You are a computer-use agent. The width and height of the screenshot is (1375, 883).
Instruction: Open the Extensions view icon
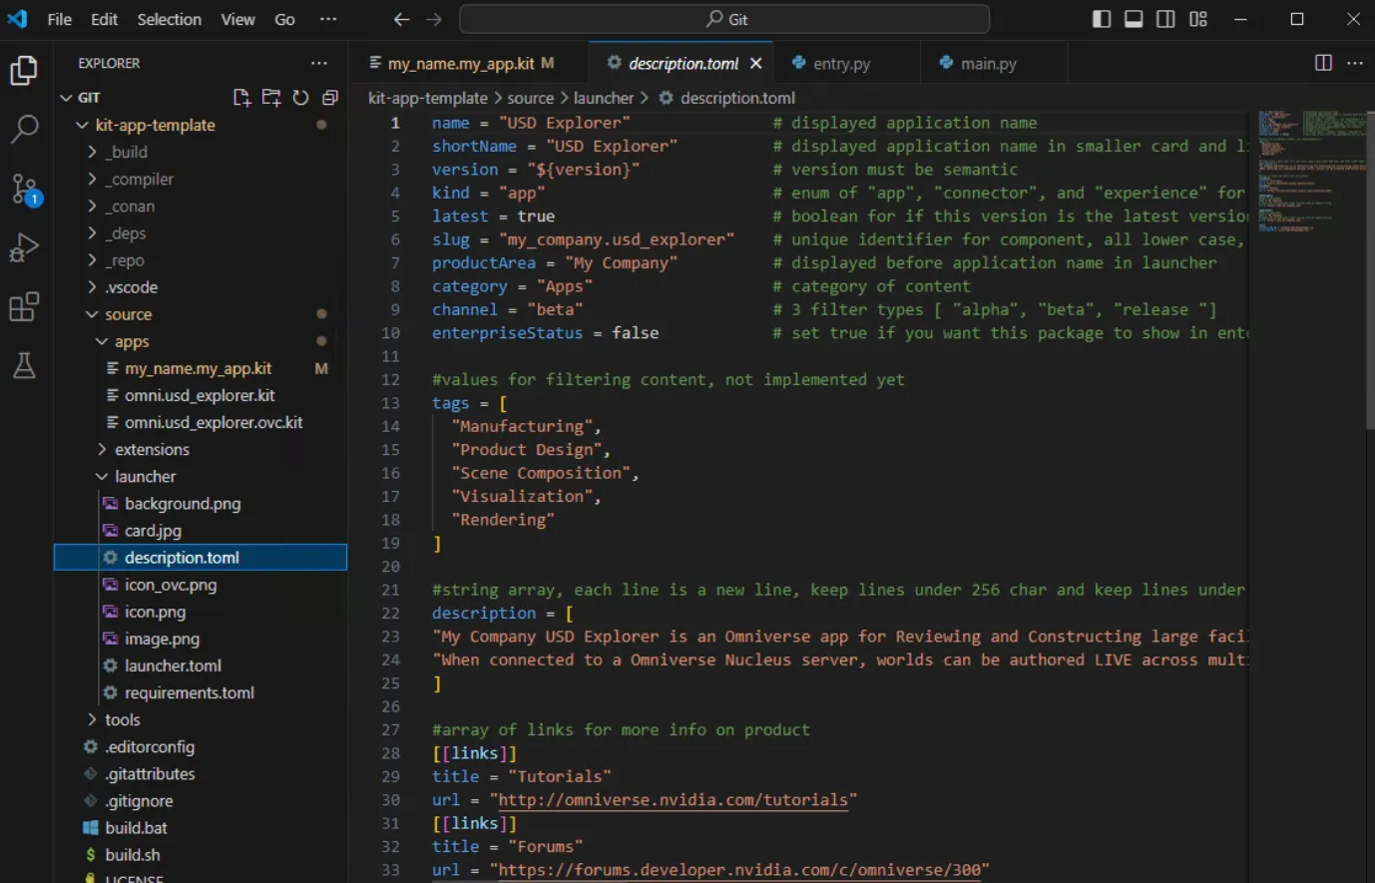pos(24,306)
